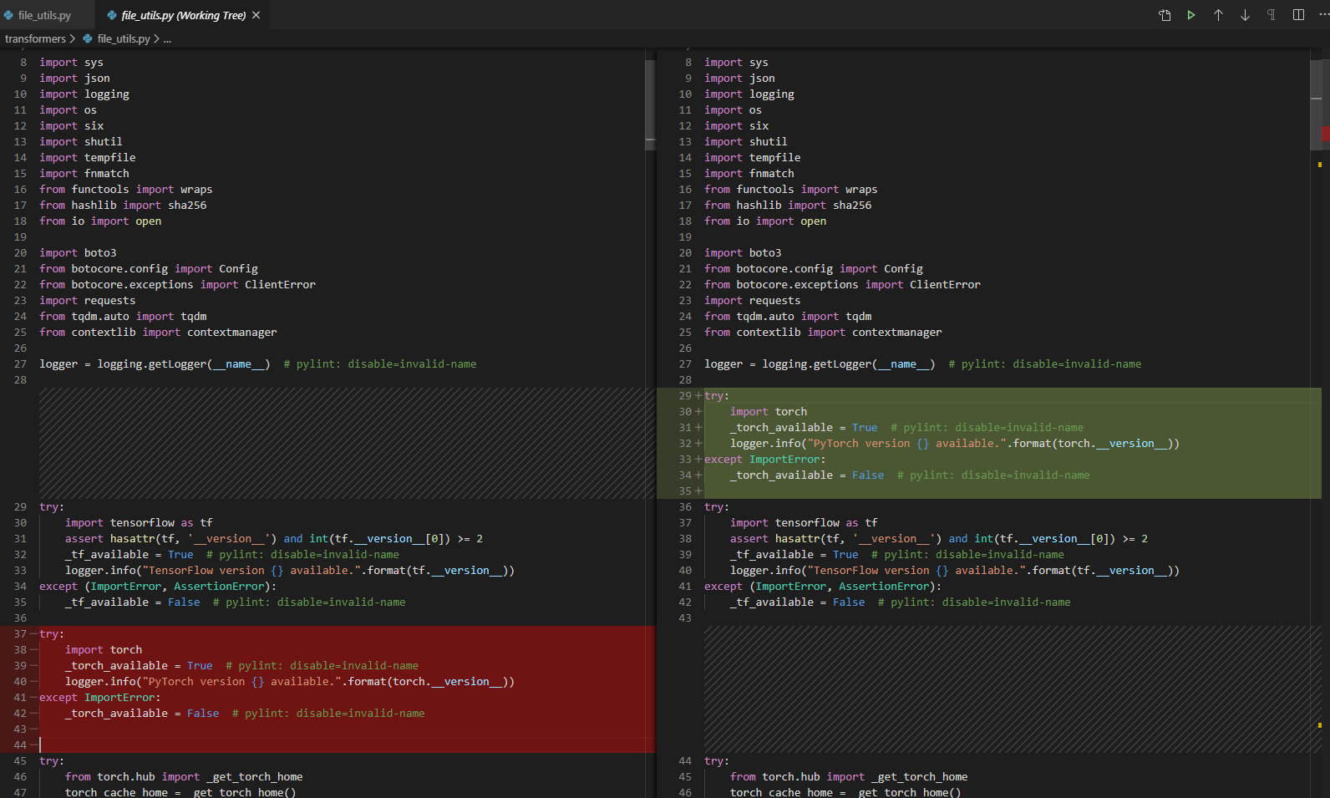This screenshot has height=798, width=1330.
Task: Open the file_utils.py breadcrumb dropdown
Action: [124, 38]
